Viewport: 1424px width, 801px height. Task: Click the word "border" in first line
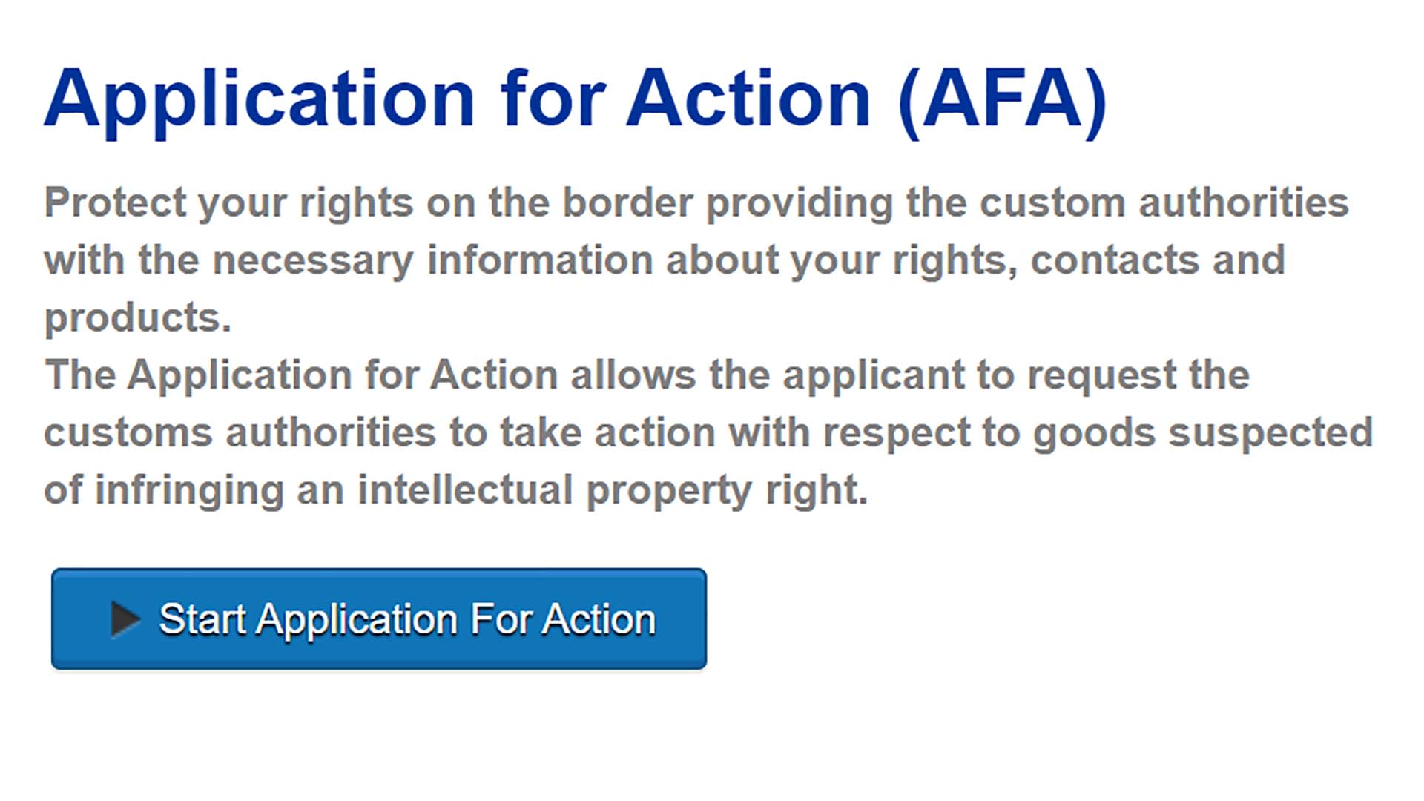coord(627,202)
